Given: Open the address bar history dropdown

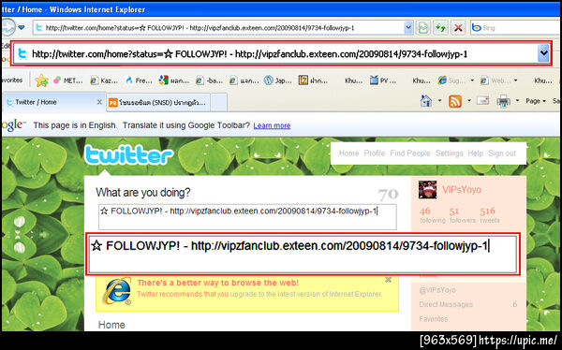Looking at the screenshot, I should (x=407, y=27).
